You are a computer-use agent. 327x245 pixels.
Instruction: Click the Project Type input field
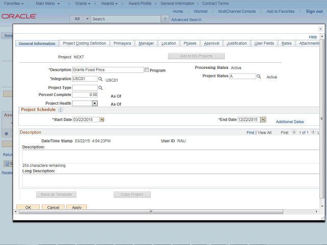pyautogui.click(x=85, y=88)
